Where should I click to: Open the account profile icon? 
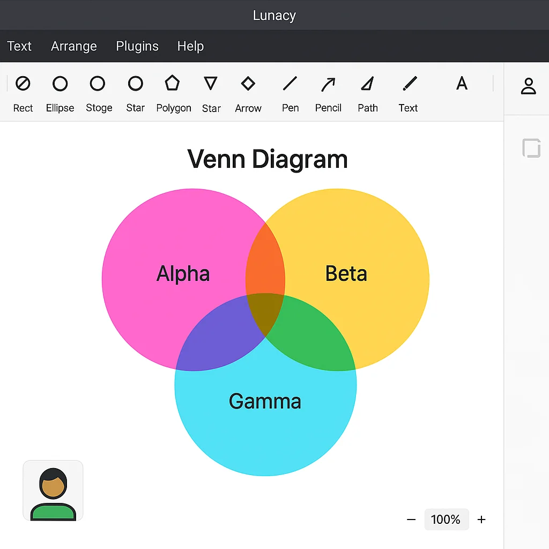[528, 87]
